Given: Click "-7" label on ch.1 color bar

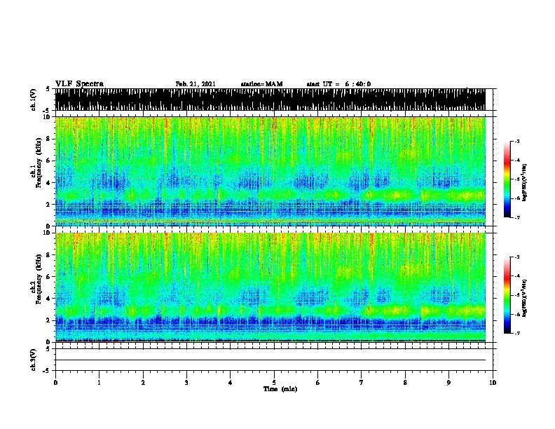Looking at the screenshot, I should pyautogui.click(x=516, y=217).
